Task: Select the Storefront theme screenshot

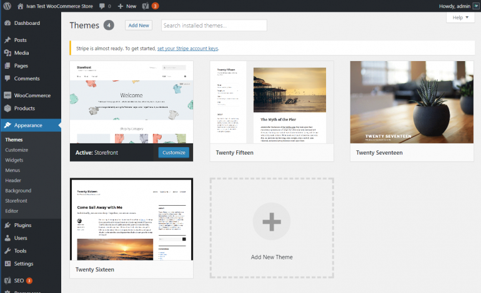Action: point(131,102)
